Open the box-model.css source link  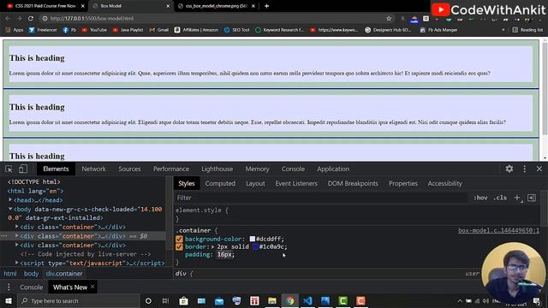pyautogui.click(x=498, y=230)
